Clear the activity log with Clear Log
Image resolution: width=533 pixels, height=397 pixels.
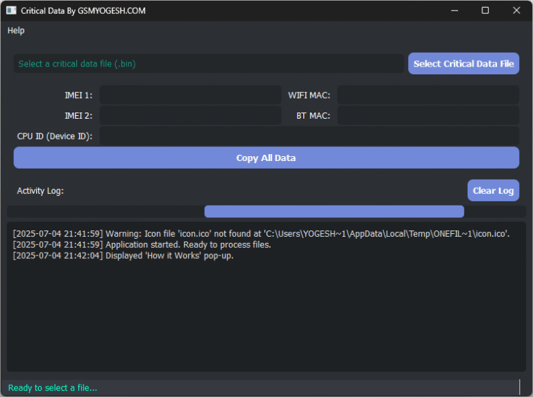click(493, 191)
